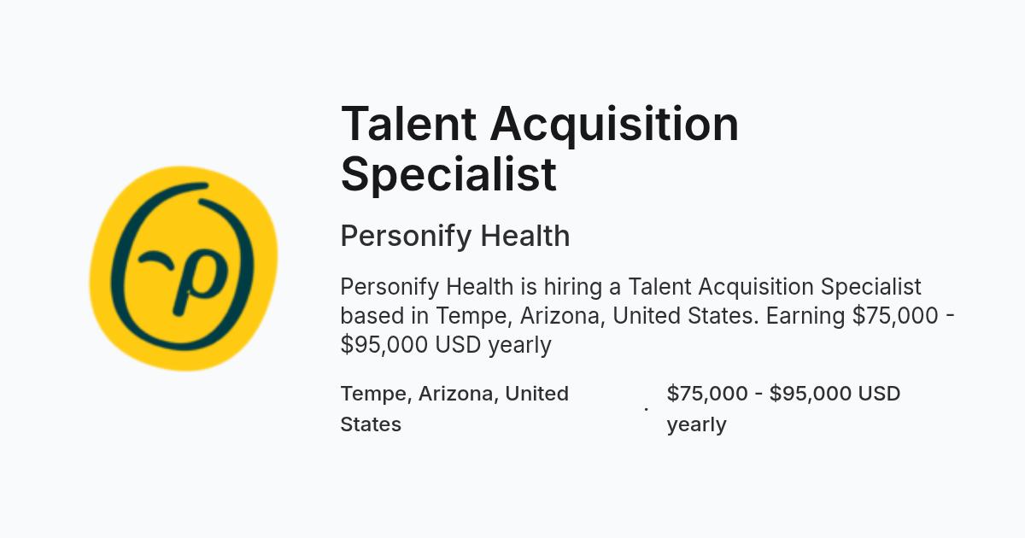Click the job description paragraph

tap(647, 316)
